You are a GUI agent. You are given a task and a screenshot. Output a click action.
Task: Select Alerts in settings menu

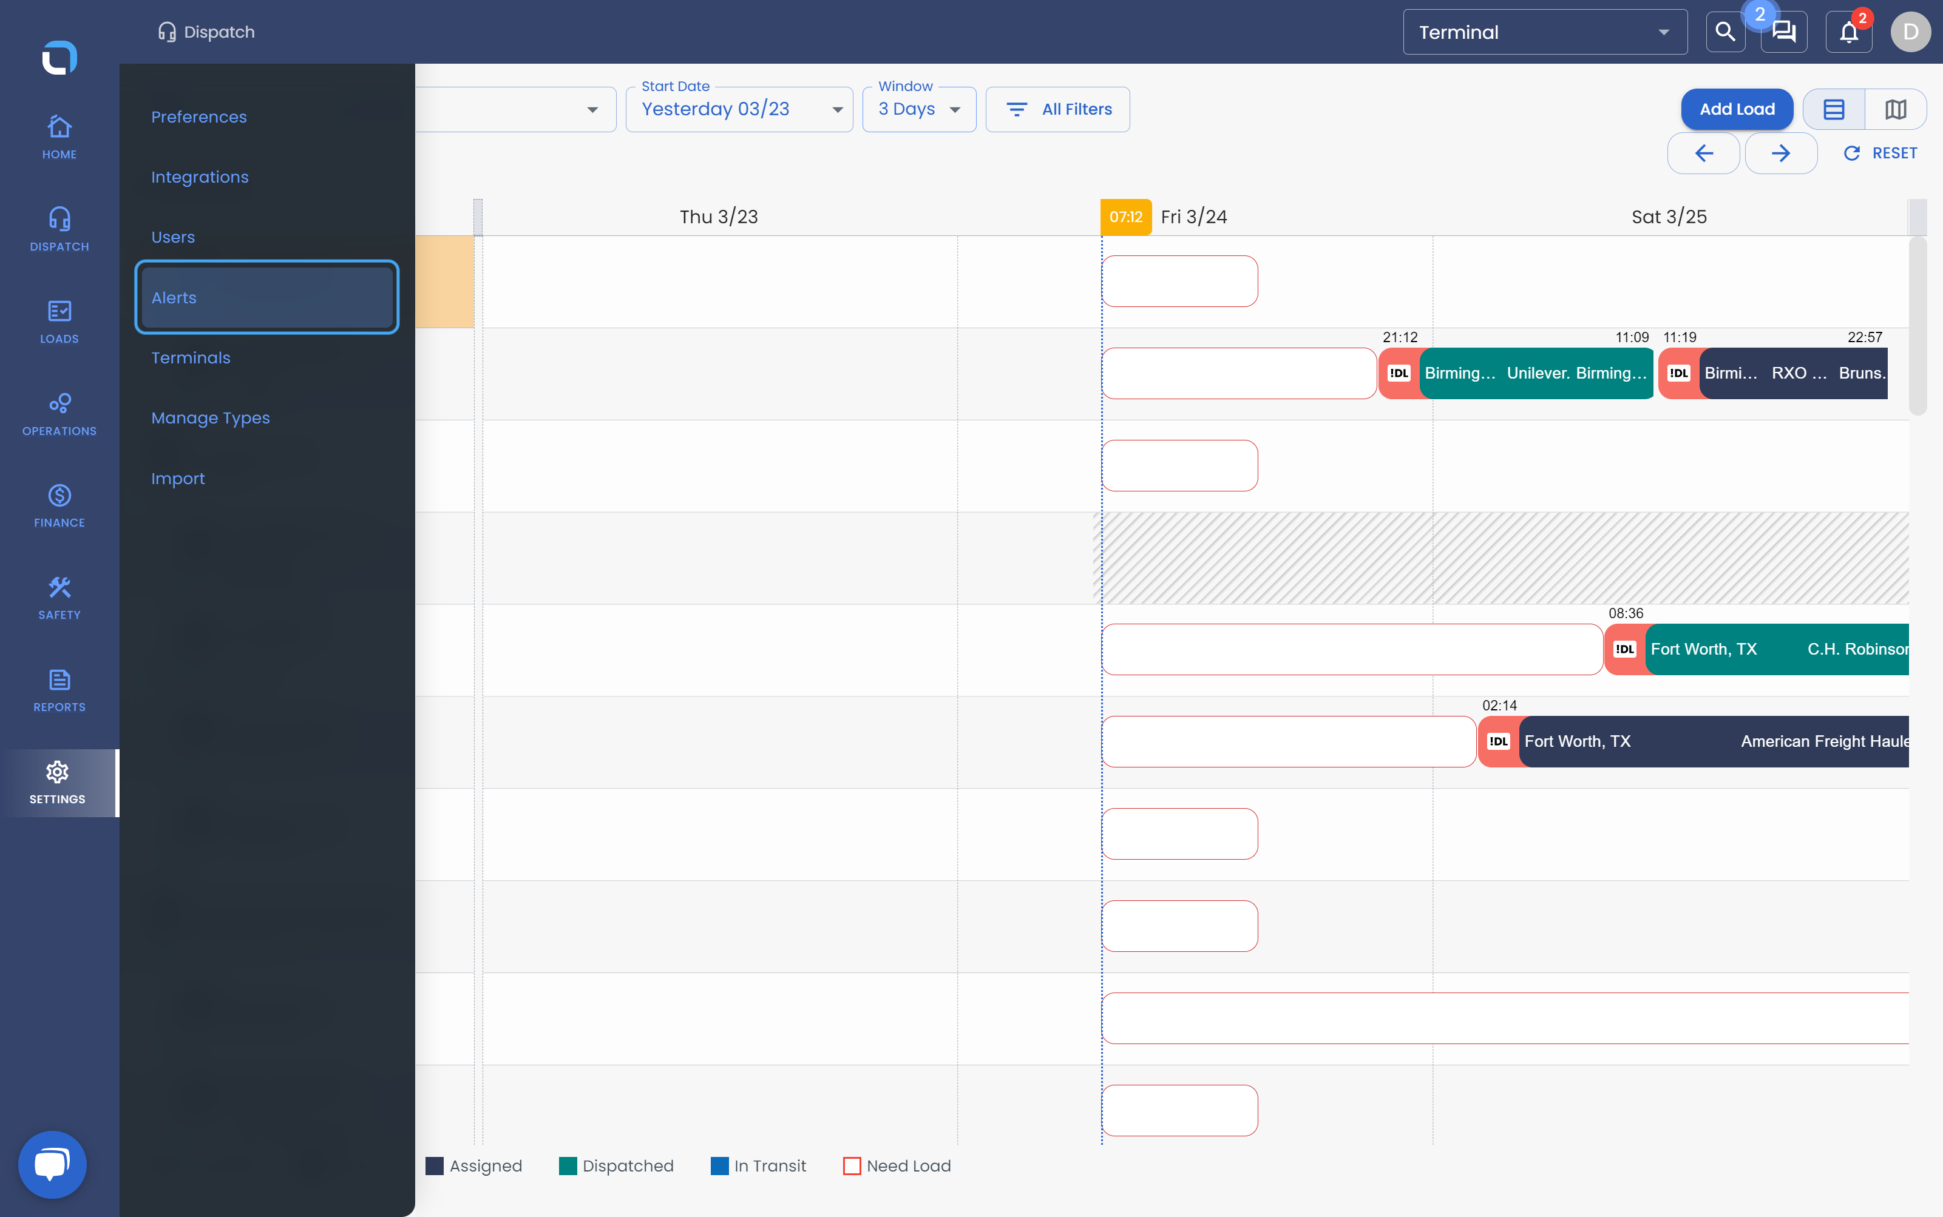266,297
